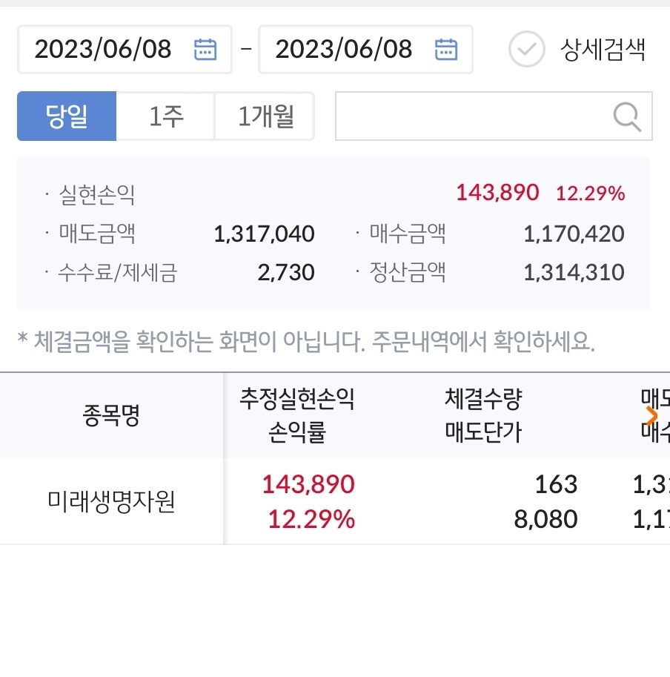The width and height of the screenshot is (670, 677).
Task: Click the 8,080 sell price cell
Action: click(x=545, y=519)
